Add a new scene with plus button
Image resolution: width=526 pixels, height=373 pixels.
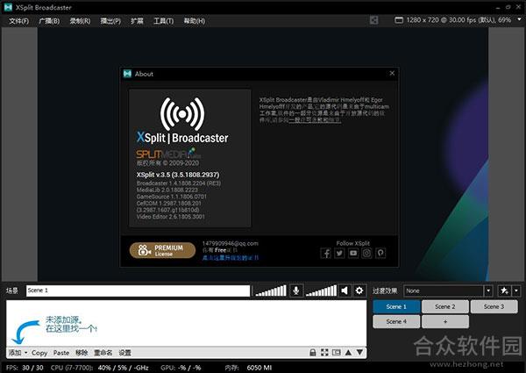click(x=445, y=321)
